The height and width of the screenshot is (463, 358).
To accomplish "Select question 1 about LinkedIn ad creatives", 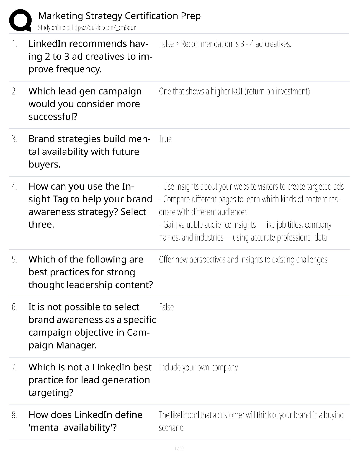I will click(x=90, y=56).
